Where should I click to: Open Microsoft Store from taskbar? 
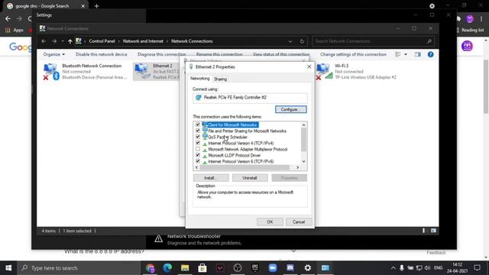(x=202, y=268)
